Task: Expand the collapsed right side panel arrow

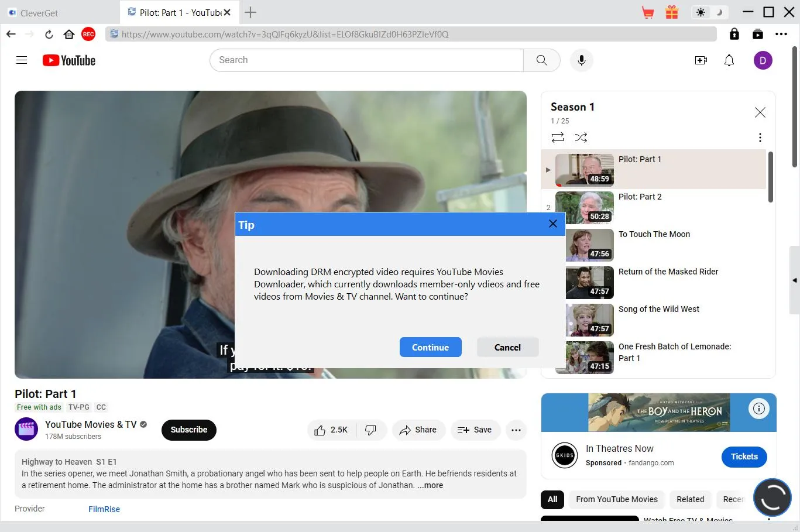Action: tap(794, 280)
